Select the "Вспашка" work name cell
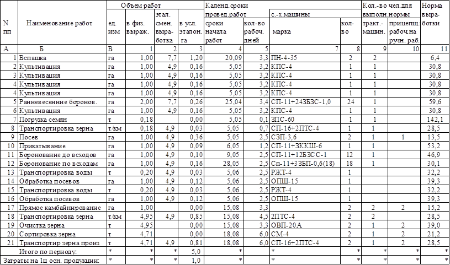The image size is (450, 265). [x=30, y=57]
